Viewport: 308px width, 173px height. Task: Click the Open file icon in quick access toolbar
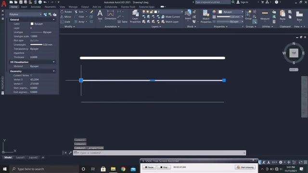click(16, 2)
